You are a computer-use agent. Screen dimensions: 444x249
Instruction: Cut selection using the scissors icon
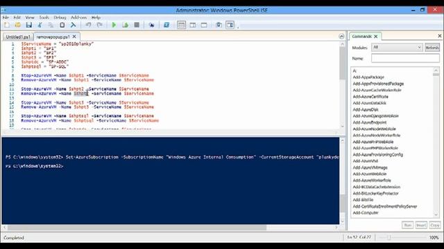click(40, 25)
